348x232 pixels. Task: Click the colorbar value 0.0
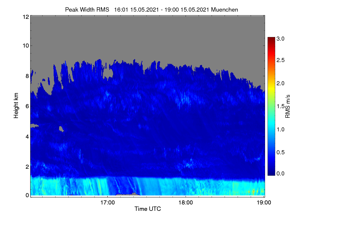tap(281, 173)
